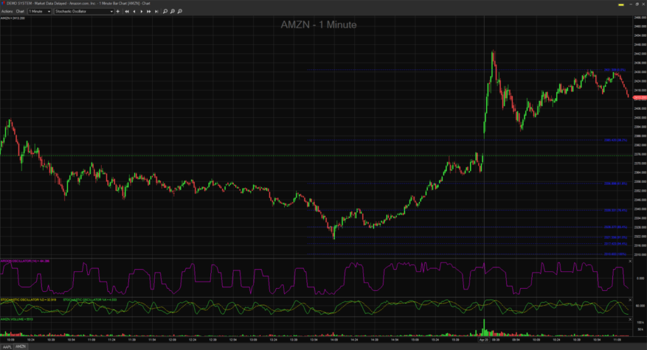Open the Actions menu
Screen dimensions: 647x350
point(8,11)
